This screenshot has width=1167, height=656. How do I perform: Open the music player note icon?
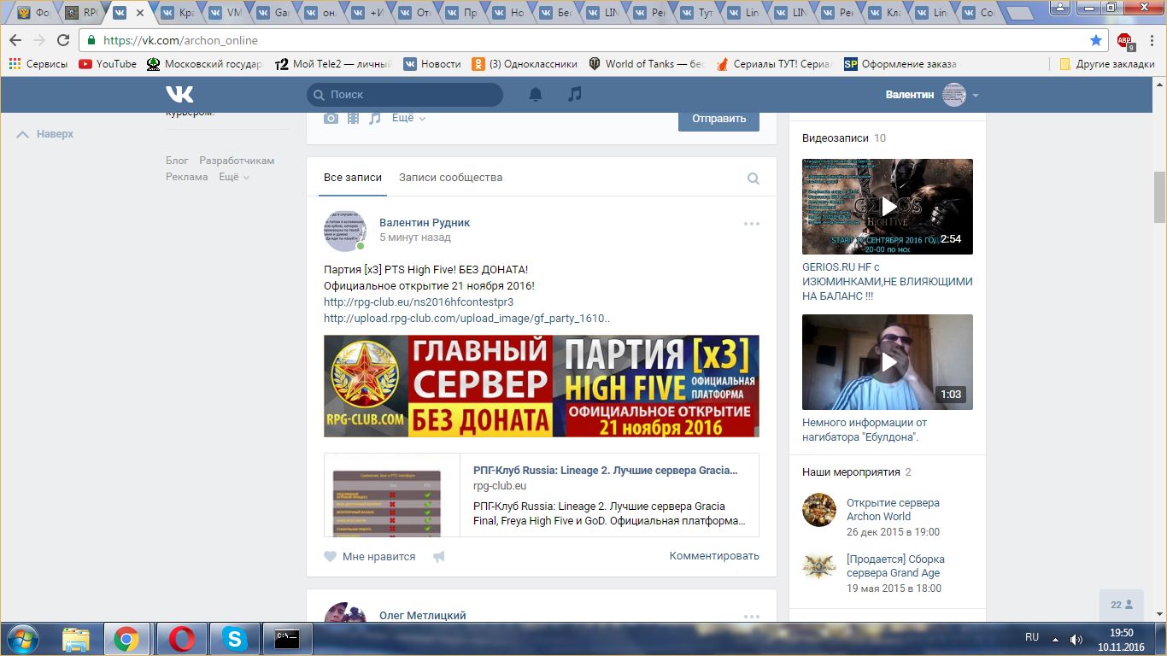point(575,94)
